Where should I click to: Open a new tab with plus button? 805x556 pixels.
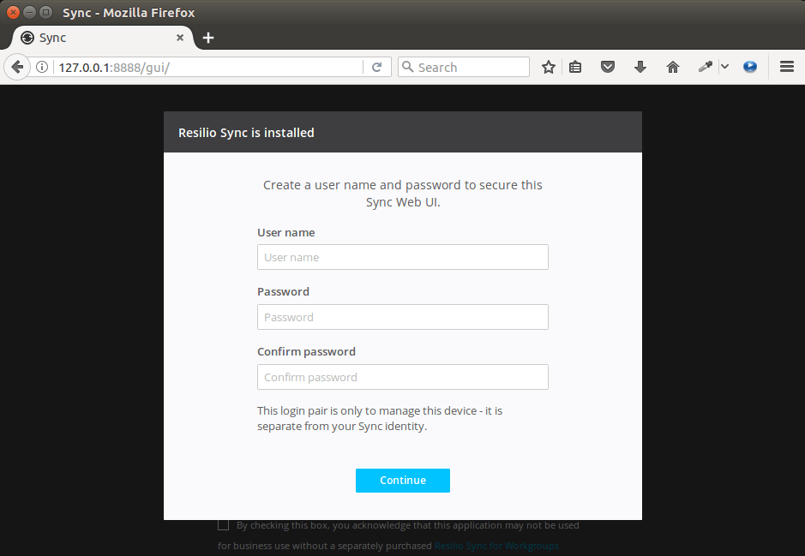(208, 38)
